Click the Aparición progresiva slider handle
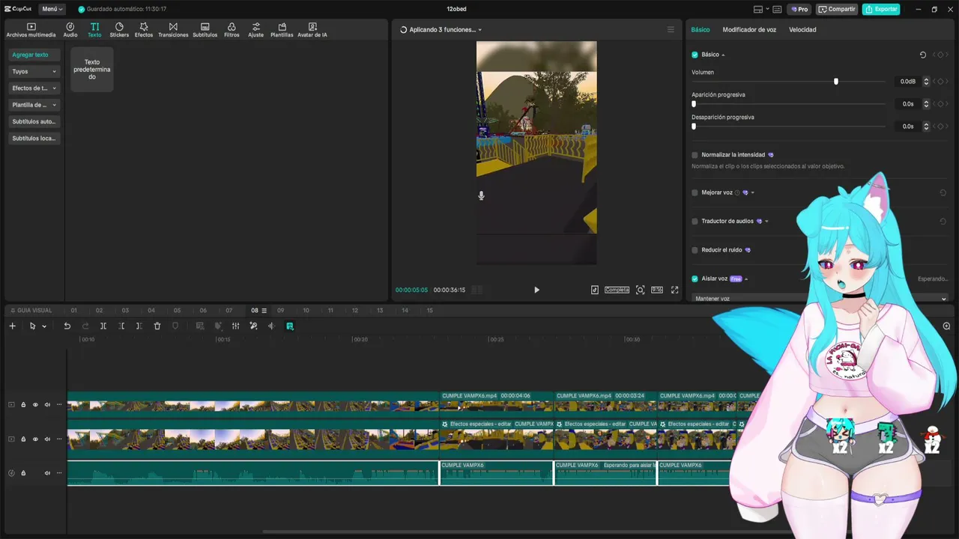This screenshot has width=959, height=539. pyautogui.click(x=694, y=104)
